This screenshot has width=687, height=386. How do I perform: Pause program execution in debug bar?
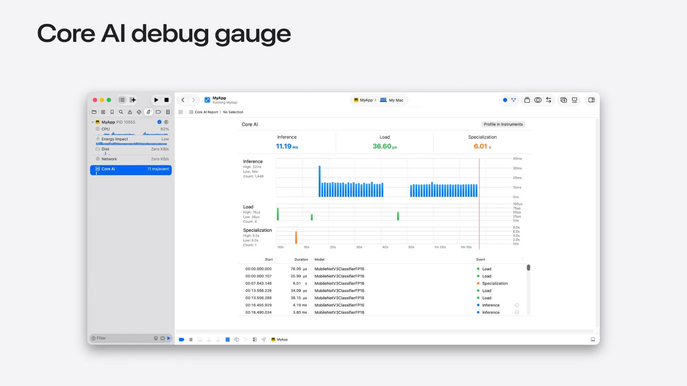pos(191,340)
